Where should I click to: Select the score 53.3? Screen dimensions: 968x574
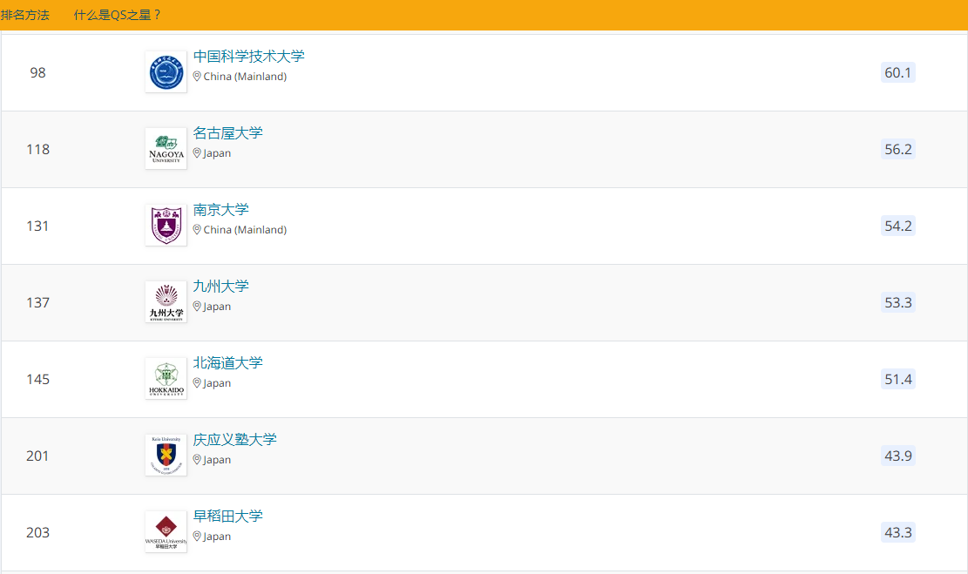[x=897, y=302]
